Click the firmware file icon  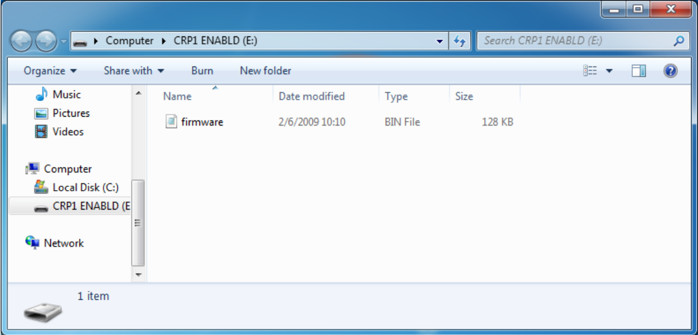click(171, 122)
